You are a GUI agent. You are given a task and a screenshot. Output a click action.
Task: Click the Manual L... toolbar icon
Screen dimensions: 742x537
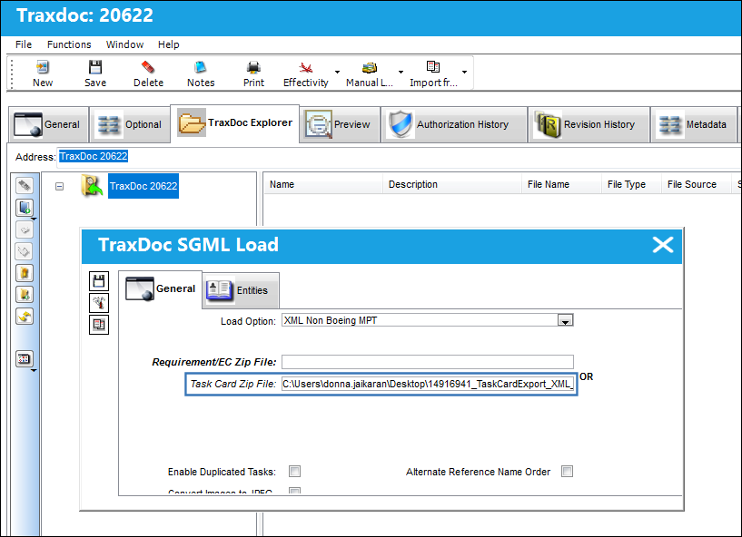click(369, 67)
